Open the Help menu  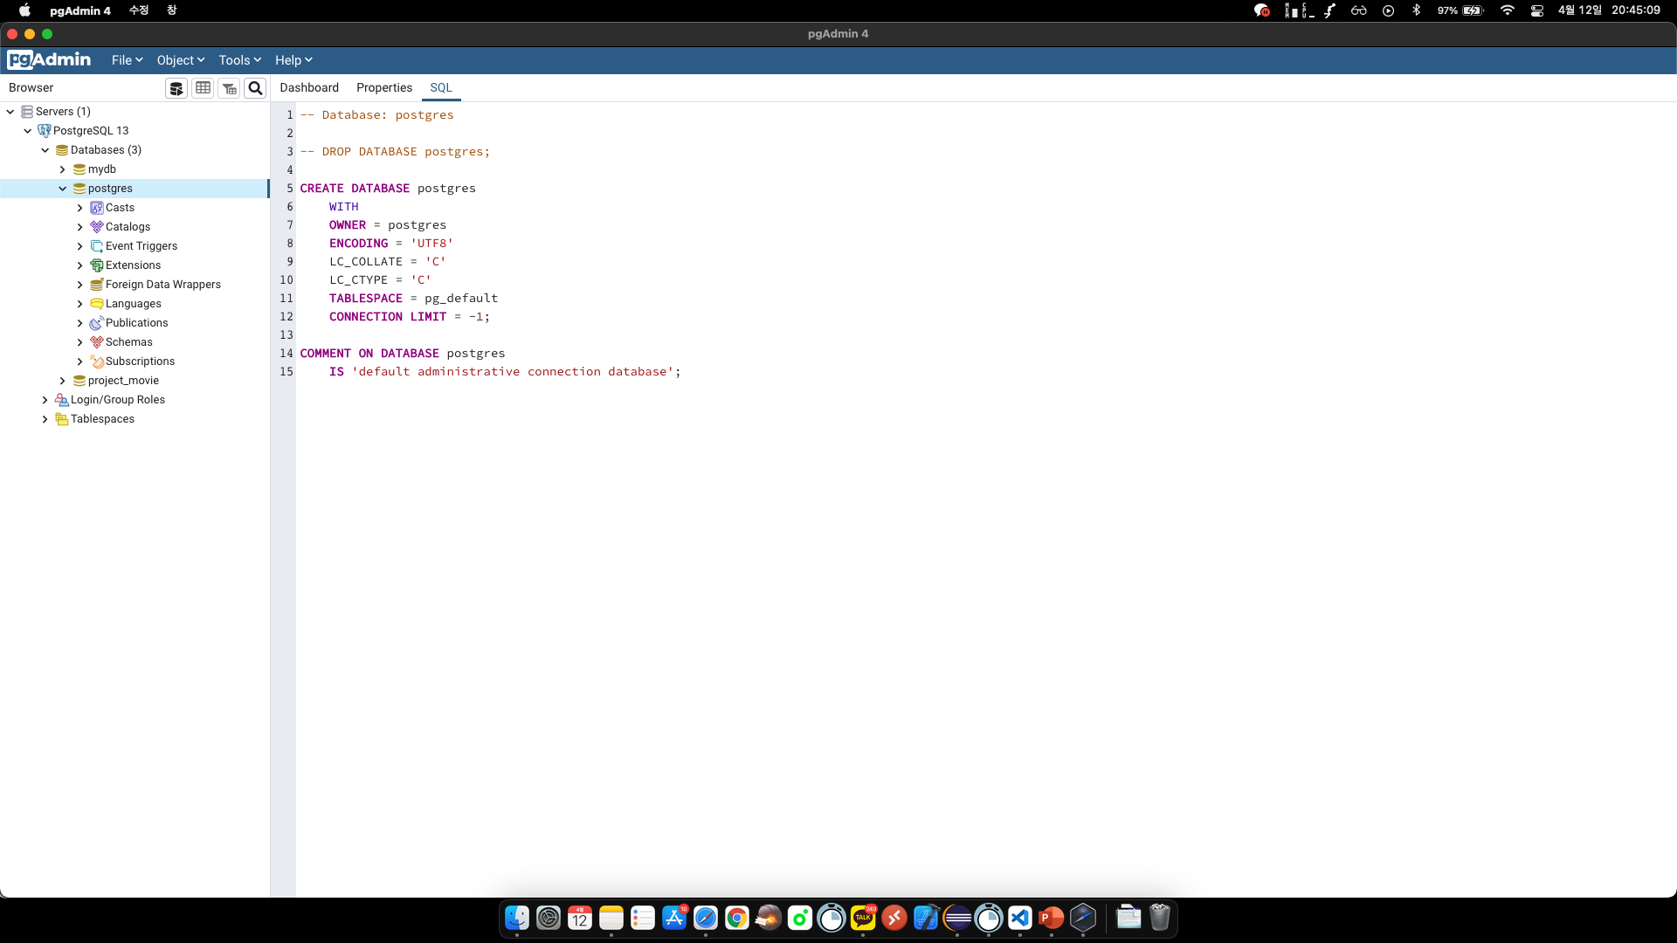pos(293,60)
